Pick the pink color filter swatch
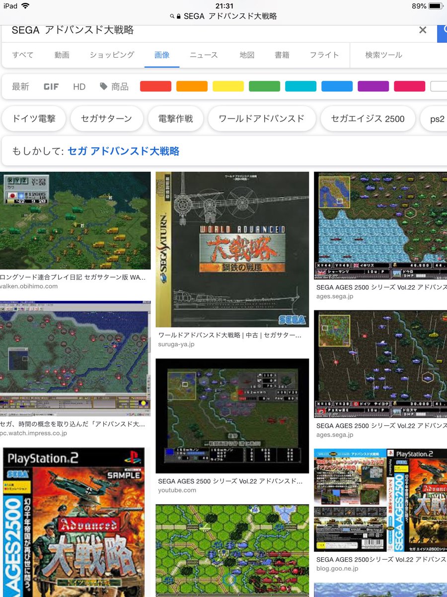Viewport: 447px width, 597px height. tap(409, 86)
